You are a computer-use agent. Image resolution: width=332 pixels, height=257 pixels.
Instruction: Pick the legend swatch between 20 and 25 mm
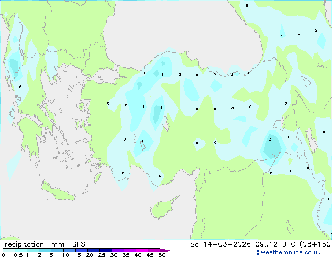pyautogui.click(x=93, y=250)
